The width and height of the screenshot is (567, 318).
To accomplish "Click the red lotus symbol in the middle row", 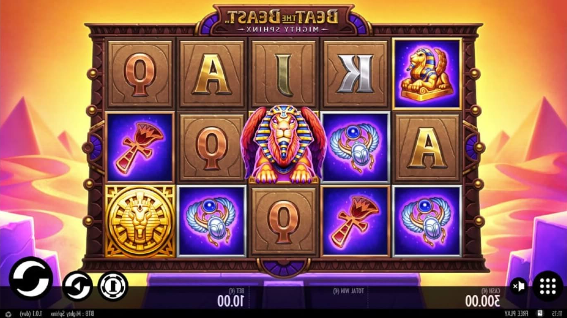I will [x=140, y=147].
